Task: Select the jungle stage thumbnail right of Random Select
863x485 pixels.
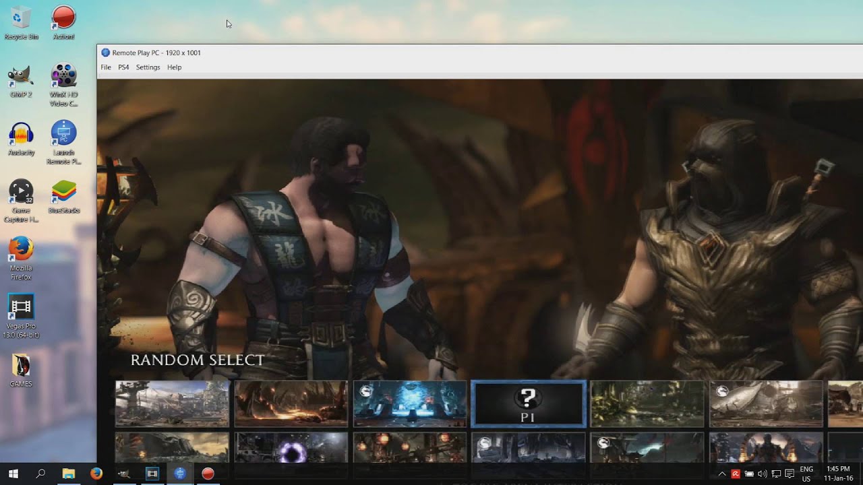Action: click(x=647, y=403)
